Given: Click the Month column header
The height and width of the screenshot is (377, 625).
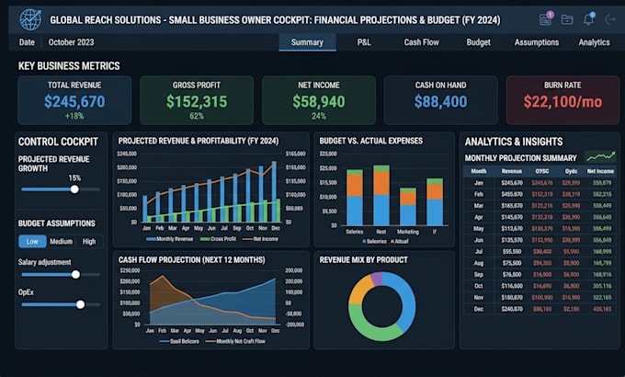Looking at the screenshot, I should tap(478, 171).
